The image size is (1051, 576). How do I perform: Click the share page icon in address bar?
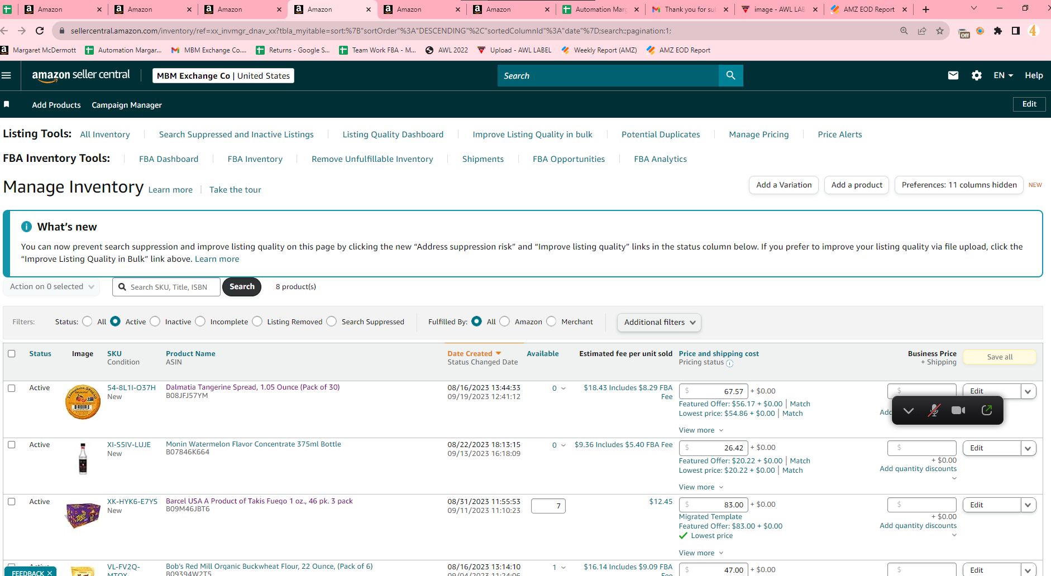pyautogui.click(x=922, y=31)
